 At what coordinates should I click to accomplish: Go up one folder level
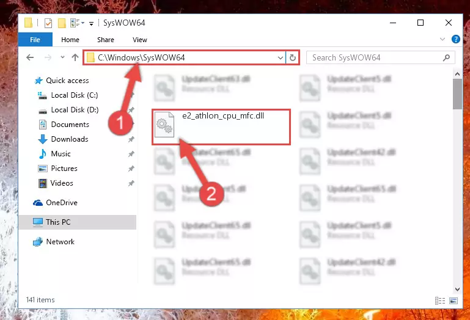click(75, 57)
